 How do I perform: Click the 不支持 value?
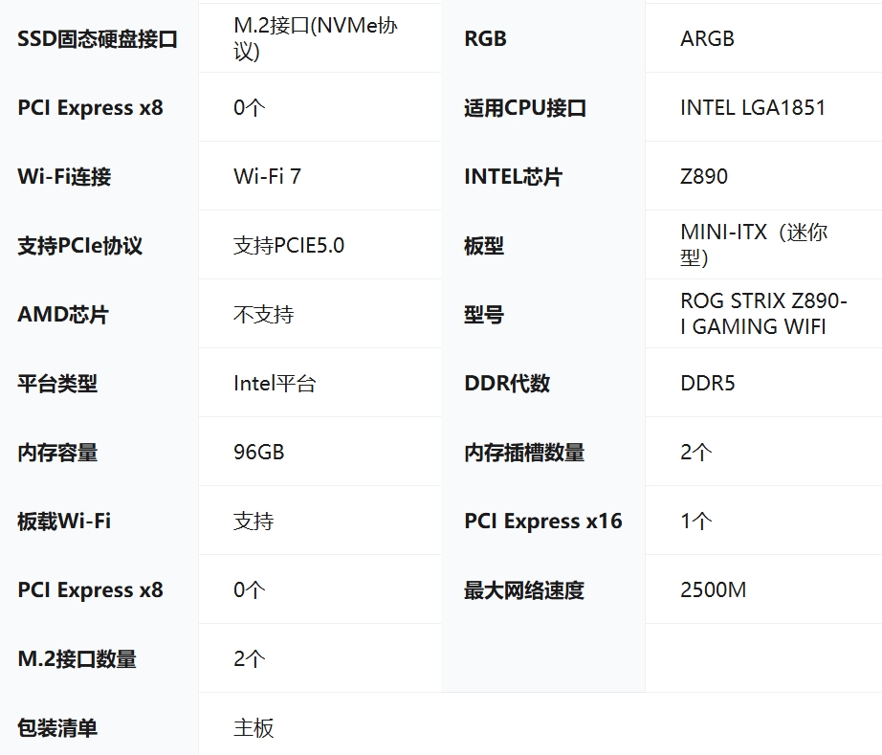(264, 315)
